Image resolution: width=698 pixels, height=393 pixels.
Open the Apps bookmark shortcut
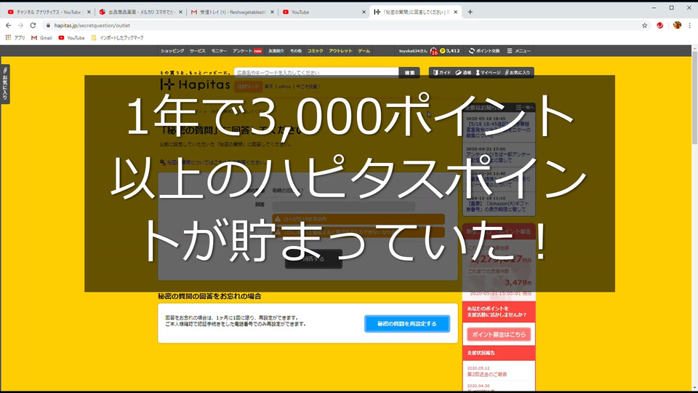pos(15,38)
